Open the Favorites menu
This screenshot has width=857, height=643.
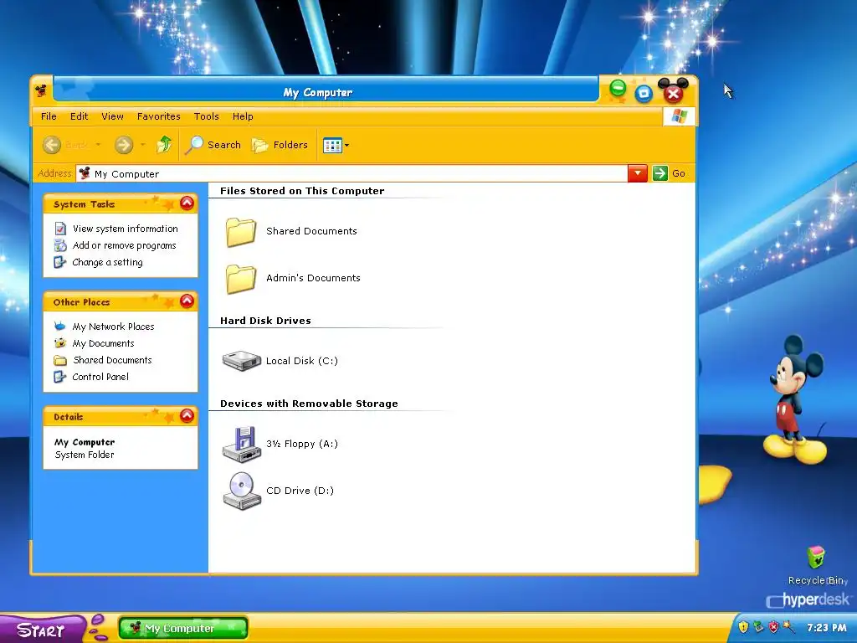click(158, 116)
